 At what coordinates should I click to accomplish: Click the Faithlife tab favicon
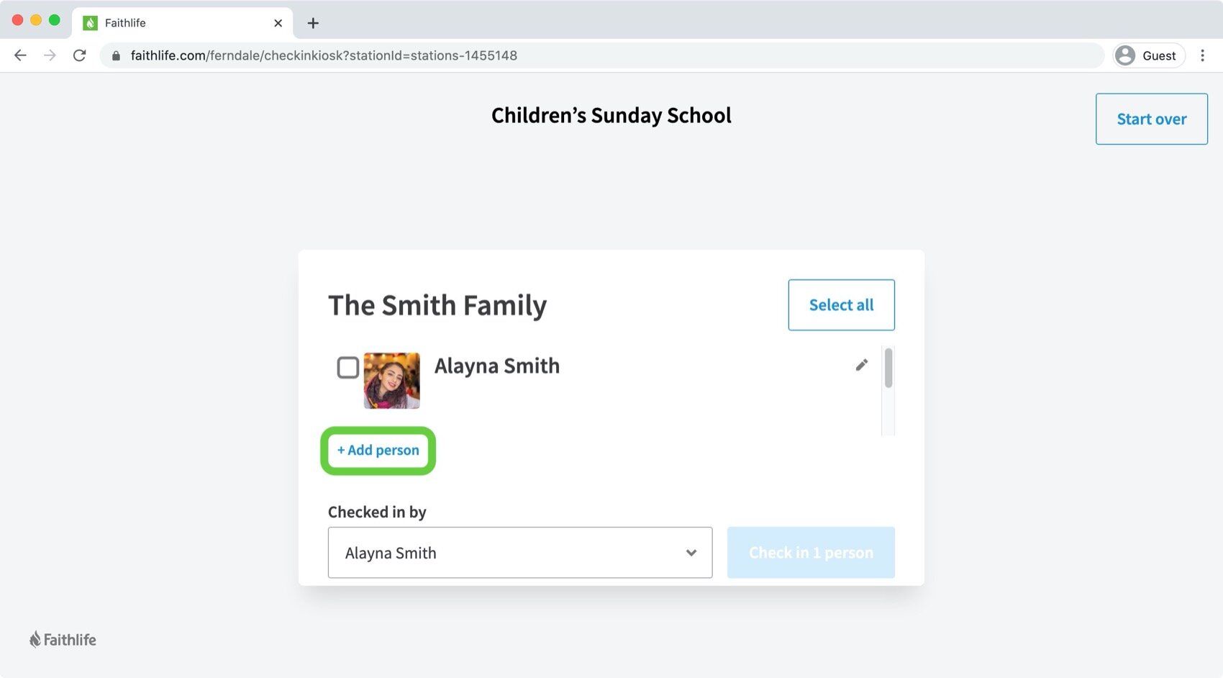[90, 23]
